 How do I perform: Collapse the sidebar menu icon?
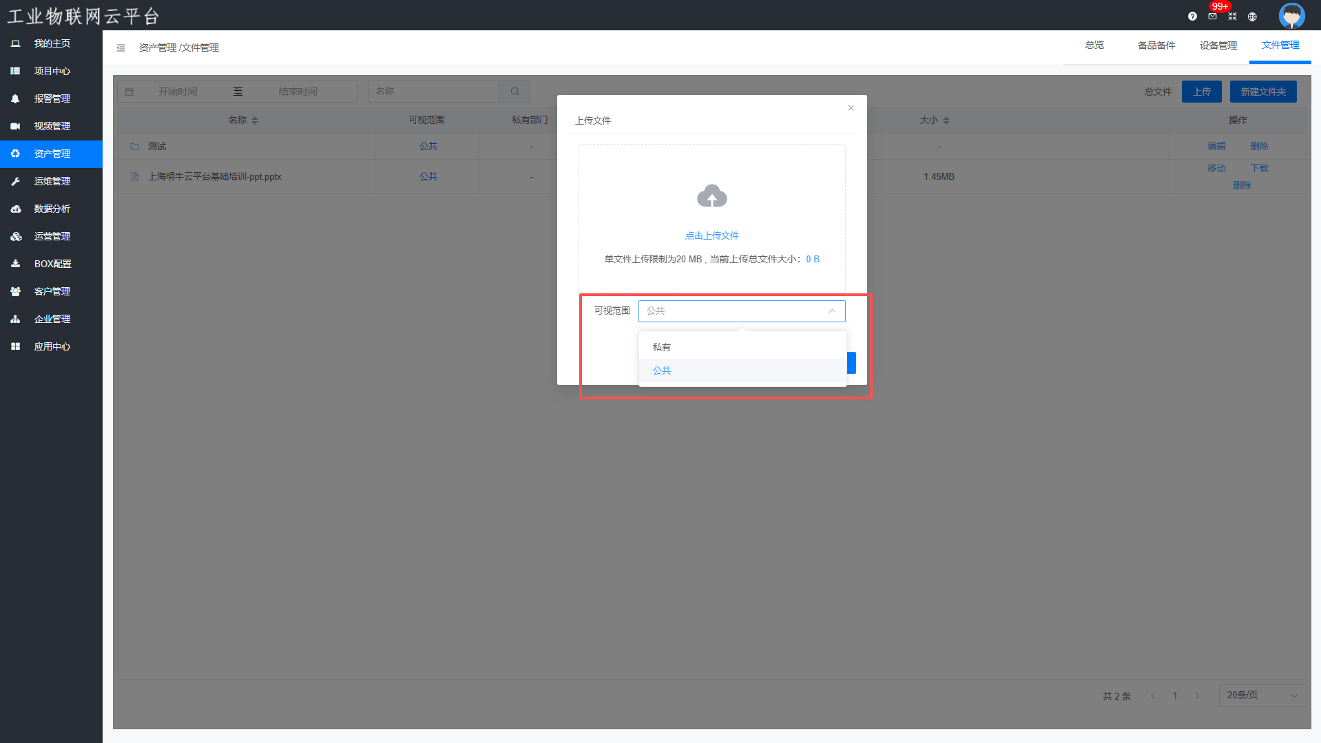coord(121,48)
